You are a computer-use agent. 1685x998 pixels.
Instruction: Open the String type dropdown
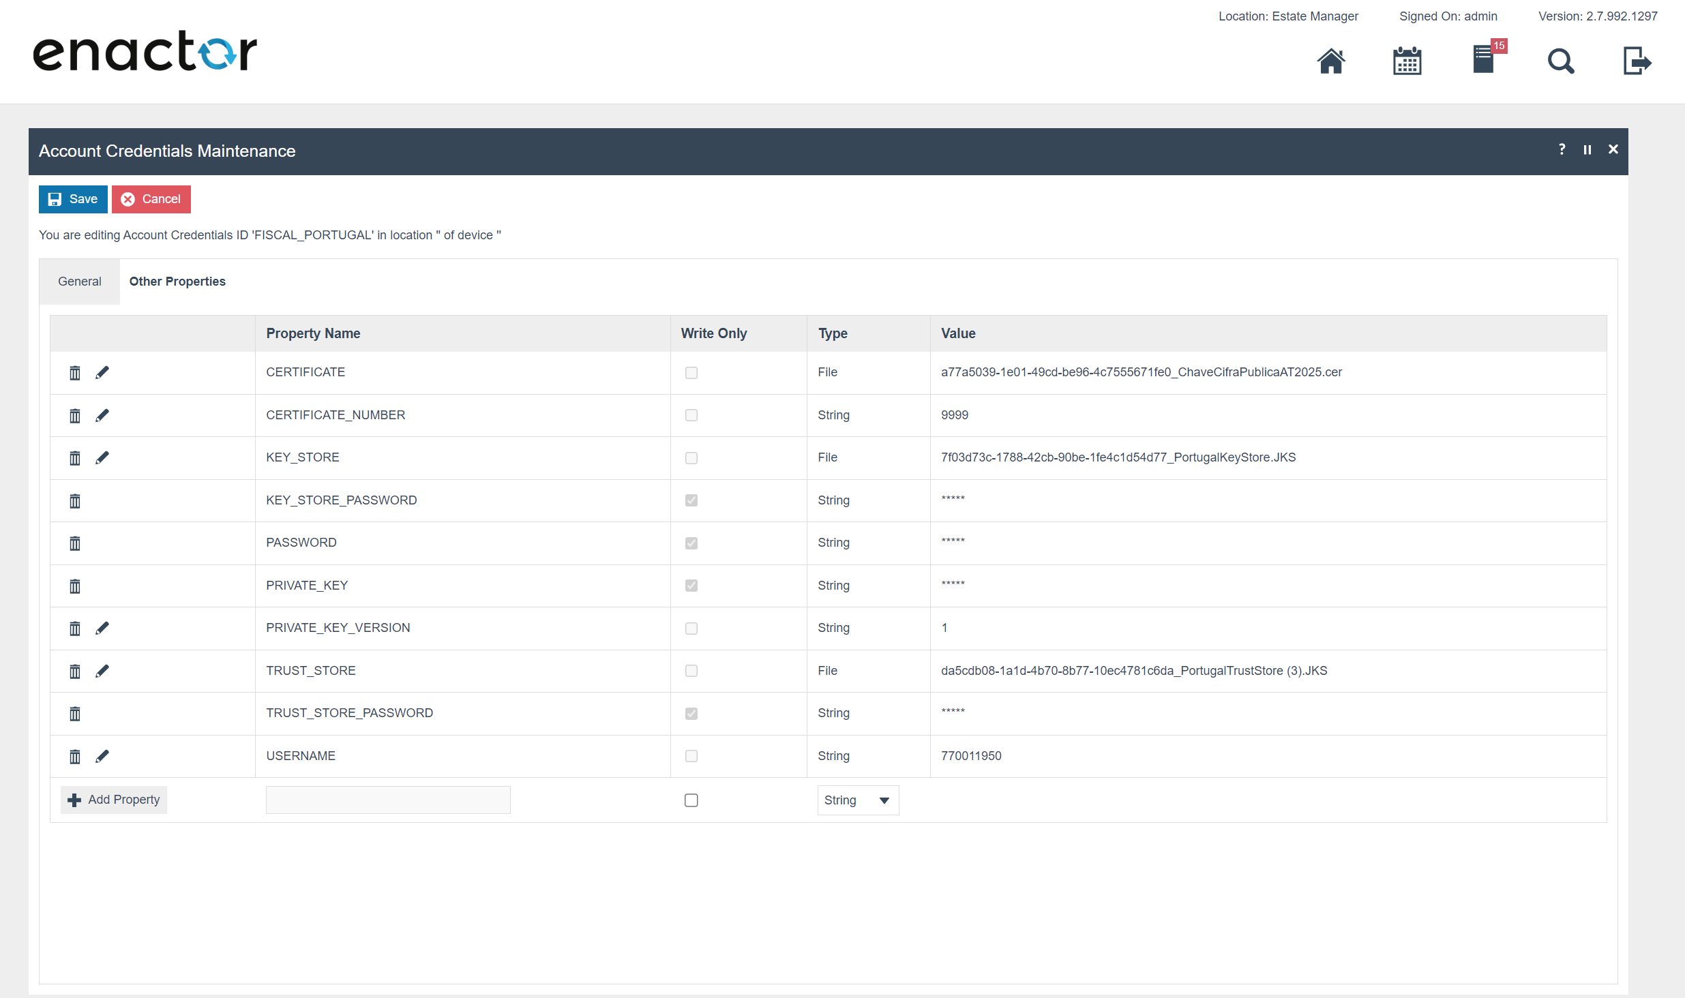(x=857, y=800)
